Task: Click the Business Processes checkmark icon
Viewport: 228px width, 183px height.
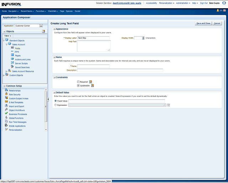Action: pyautogui.click(x=6, y=114)
